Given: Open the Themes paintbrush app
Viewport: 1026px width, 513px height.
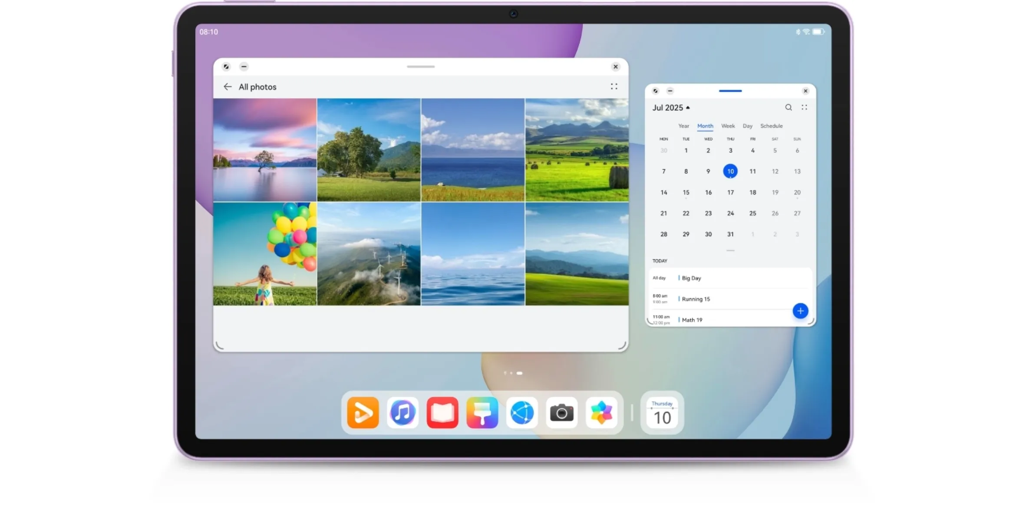Looking at the screenshot, I should (x=482, y=412).
